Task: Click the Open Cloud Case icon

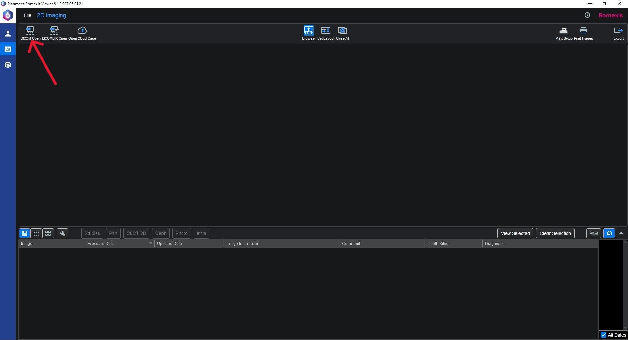Action: coord(82,31)
